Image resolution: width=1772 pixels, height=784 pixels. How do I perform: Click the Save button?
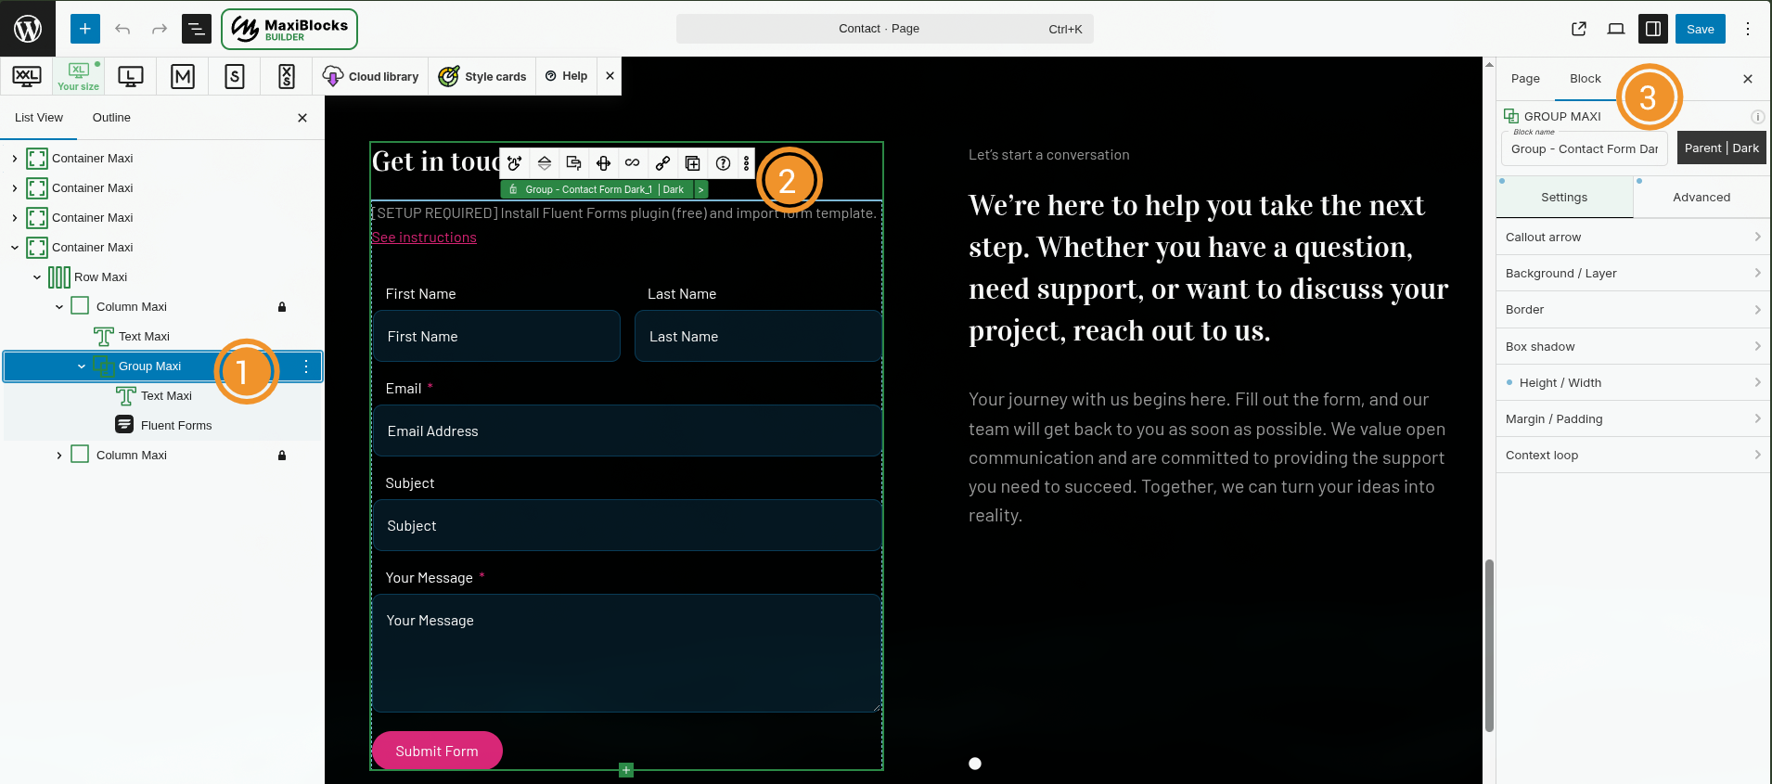click(1701, 29)
